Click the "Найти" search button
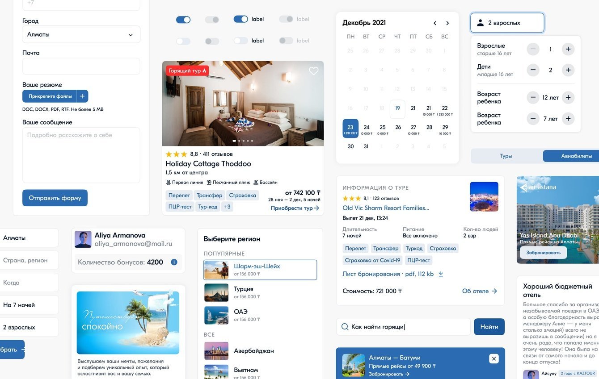 489,327
